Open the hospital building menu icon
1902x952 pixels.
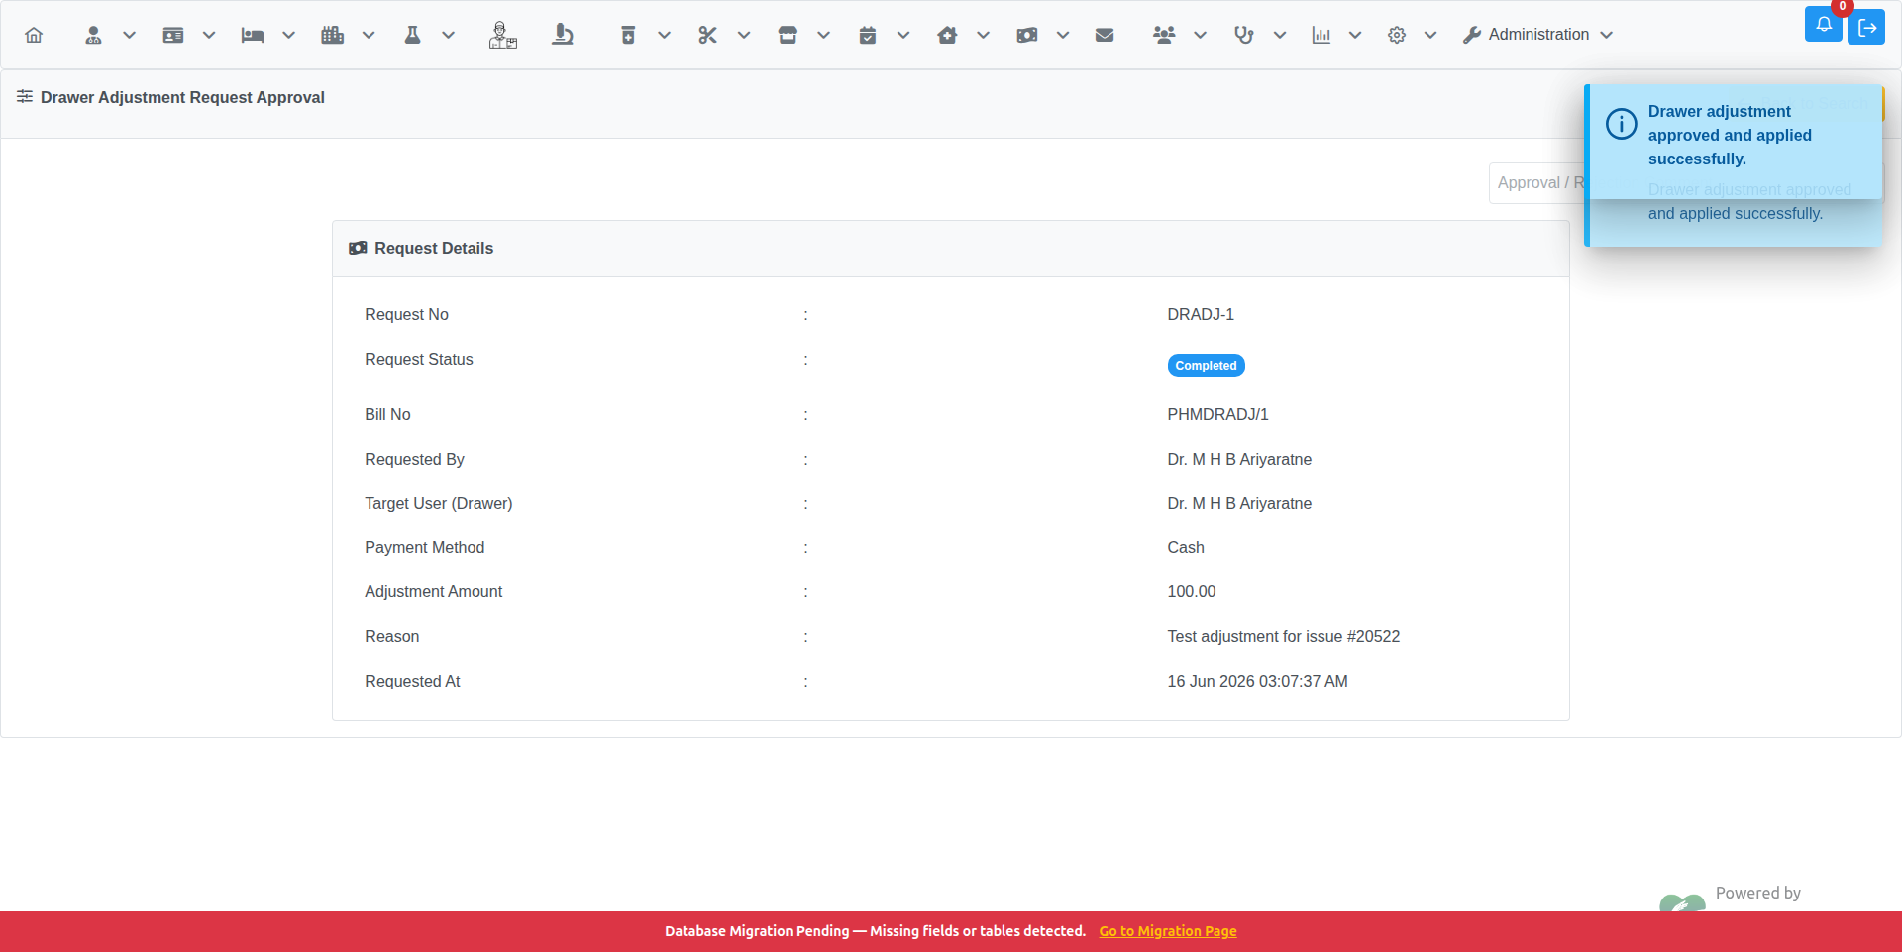pos(333,35)
